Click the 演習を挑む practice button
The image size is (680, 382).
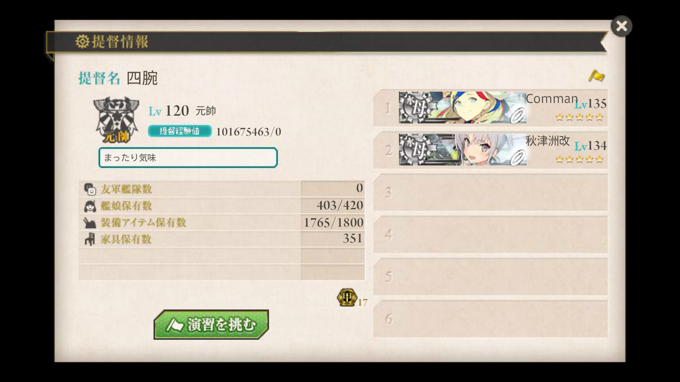211,325
